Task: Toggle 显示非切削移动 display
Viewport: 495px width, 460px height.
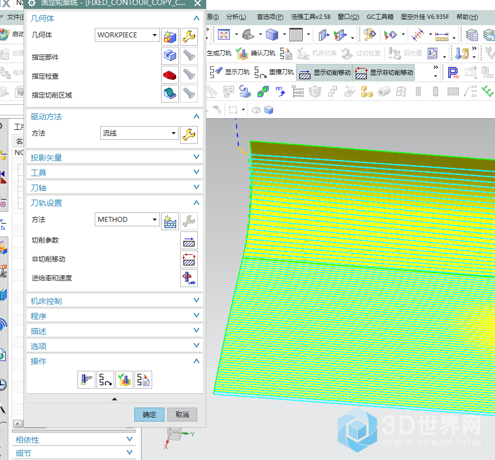Action: [384, 72]
